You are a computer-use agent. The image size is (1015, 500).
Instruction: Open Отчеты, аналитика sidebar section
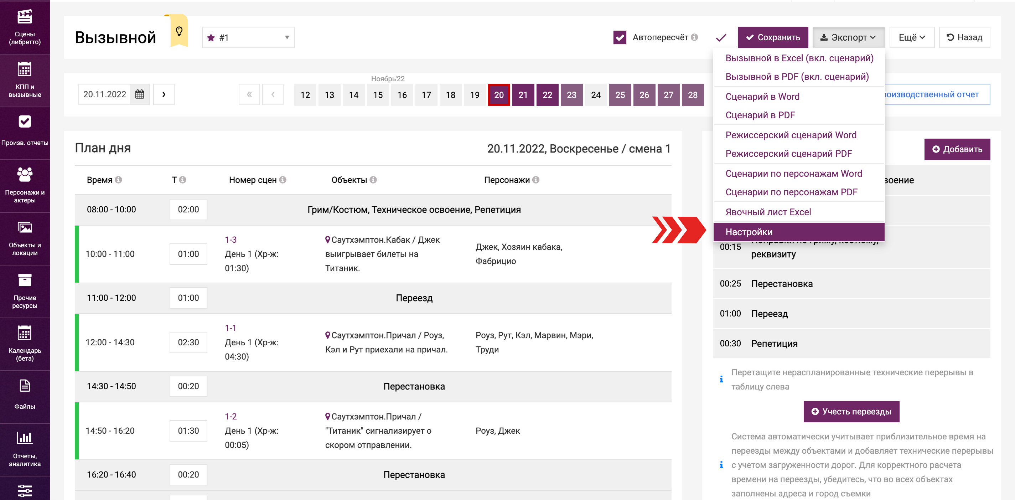point(25,449)
